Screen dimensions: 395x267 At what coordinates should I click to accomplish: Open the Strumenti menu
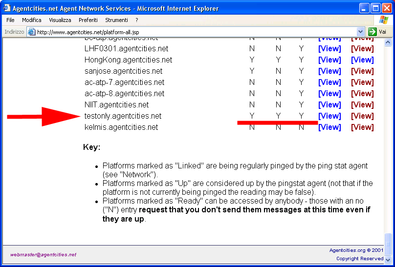point(116,20)
